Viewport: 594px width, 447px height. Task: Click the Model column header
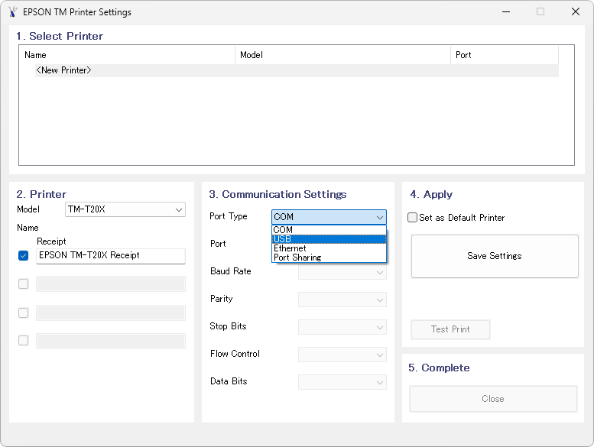pos(342,55)
